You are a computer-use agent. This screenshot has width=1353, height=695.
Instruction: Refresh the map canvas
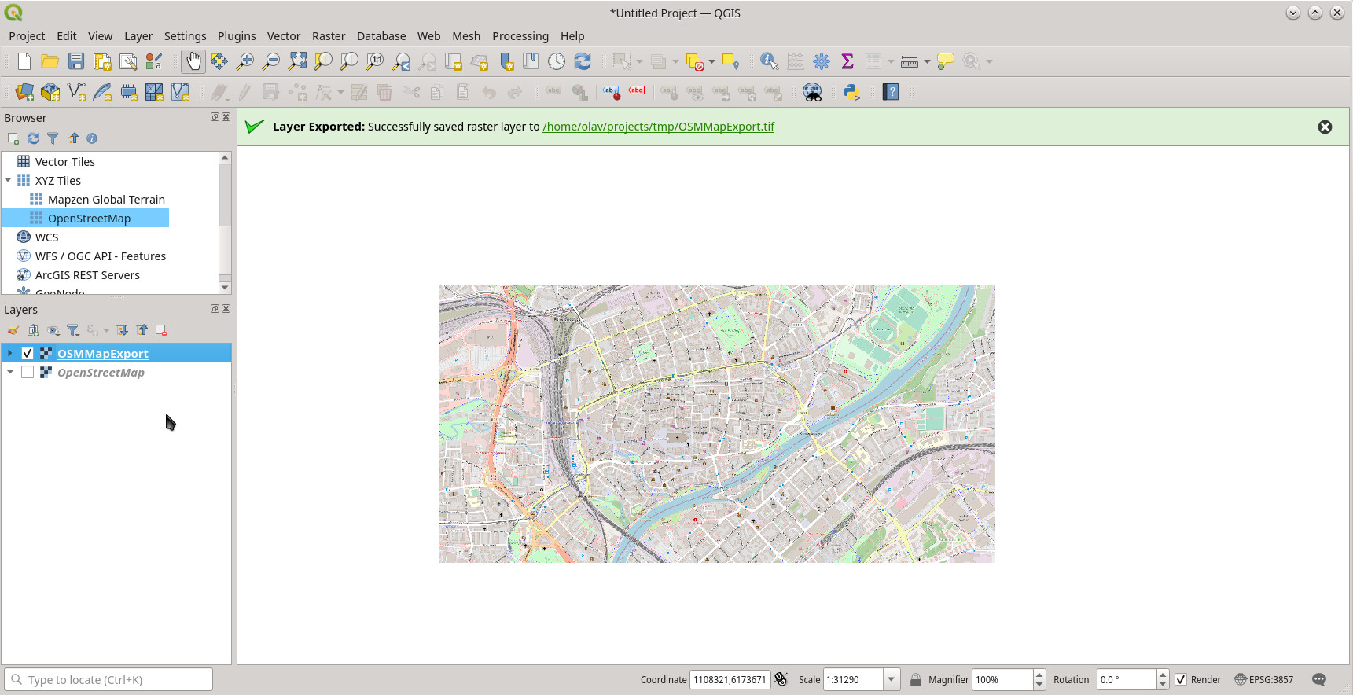click(583, 61)
